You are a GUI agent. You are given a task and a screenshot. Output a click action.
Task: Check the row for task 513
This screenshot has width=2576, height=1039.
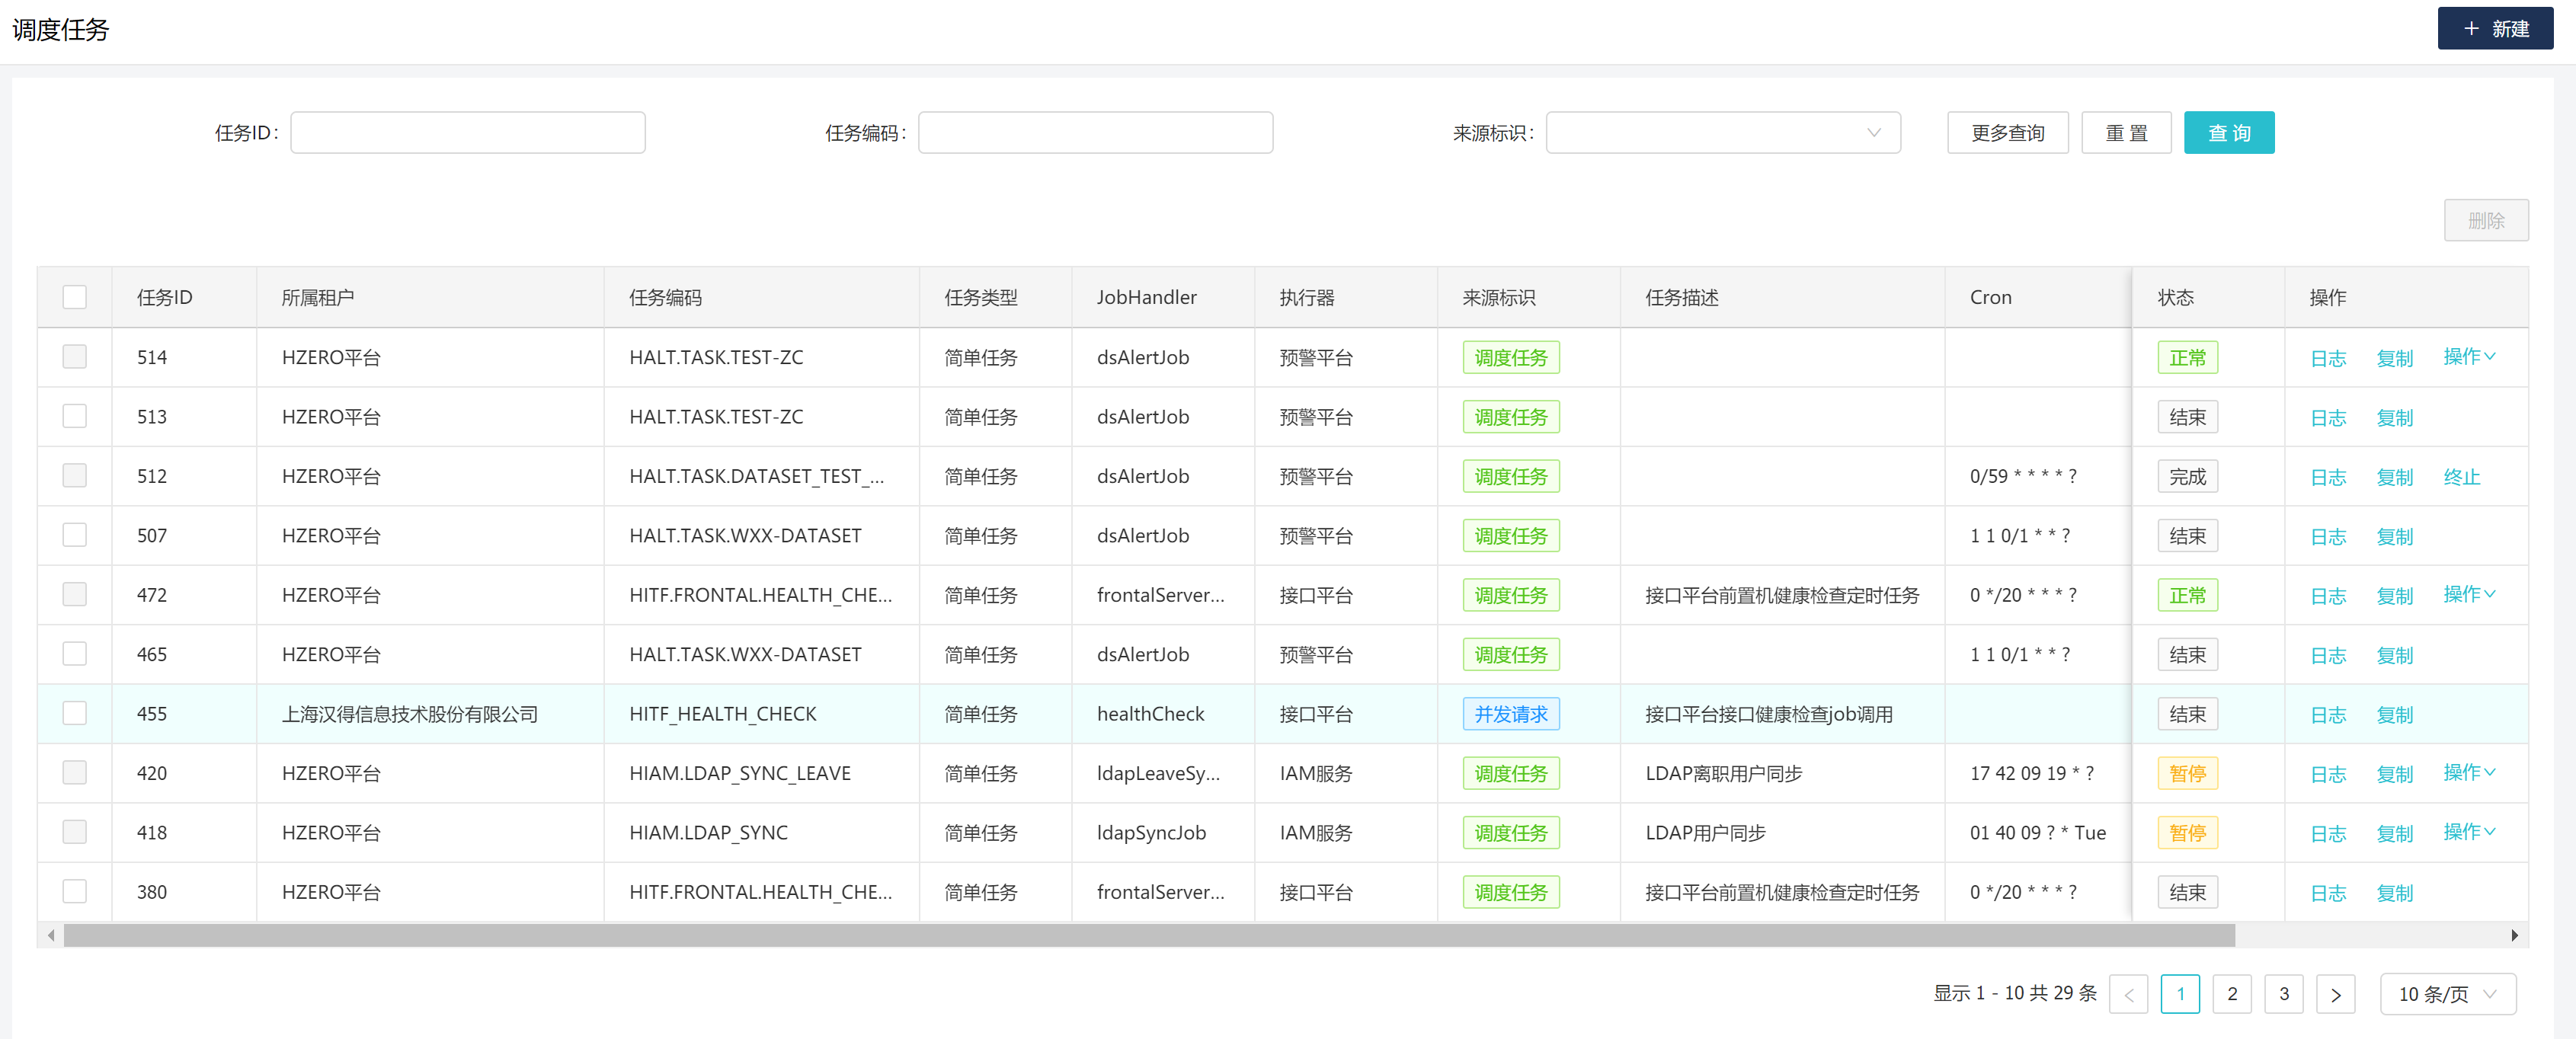click(74, 416)
